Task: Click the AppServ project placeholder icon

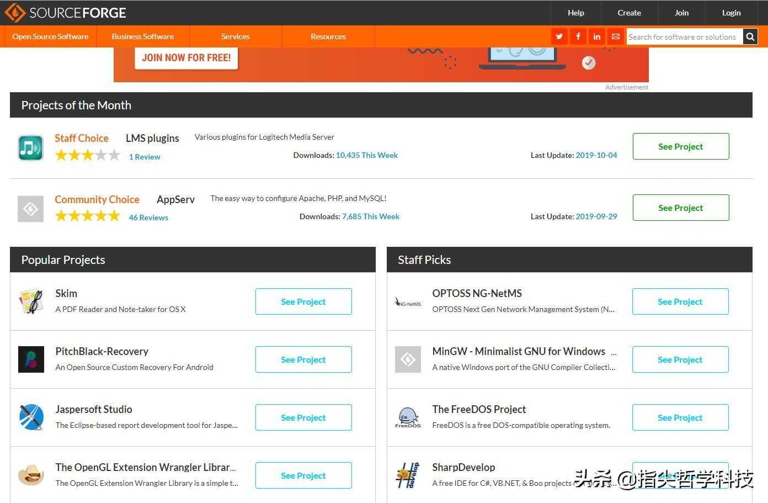Action: 30,209
